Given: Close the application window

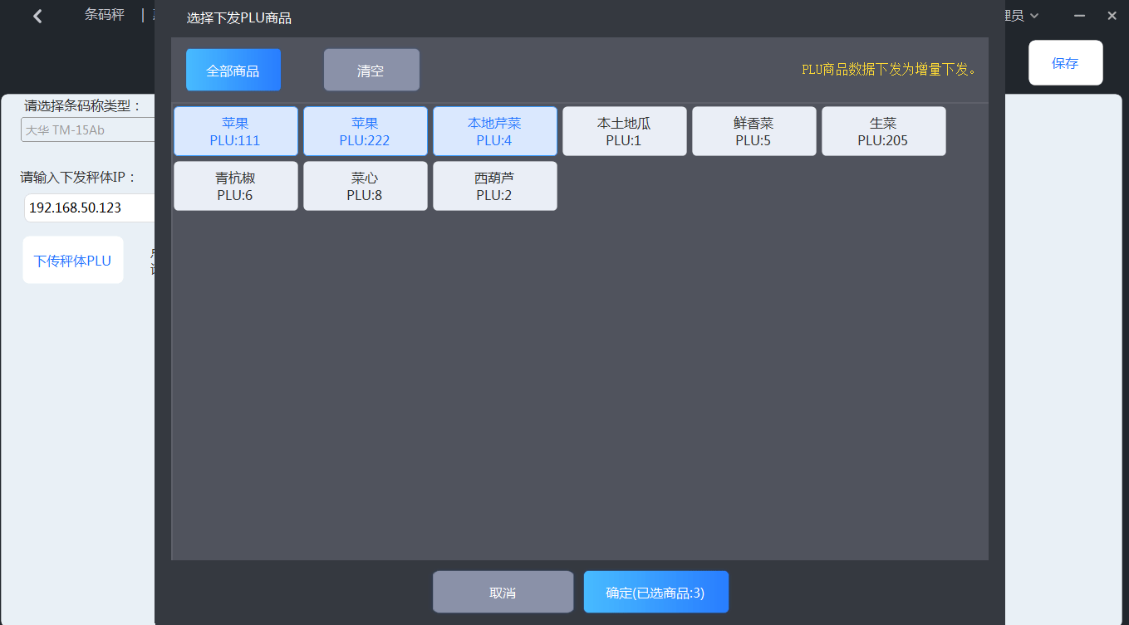Looking at the screenshot, I should (1112, 16).
